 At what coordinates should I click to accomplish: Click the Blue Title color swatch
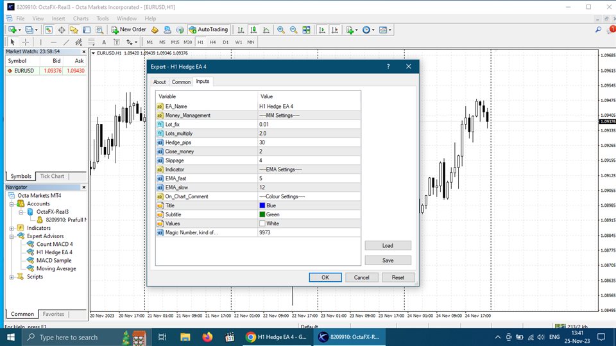tap(262, 205)
